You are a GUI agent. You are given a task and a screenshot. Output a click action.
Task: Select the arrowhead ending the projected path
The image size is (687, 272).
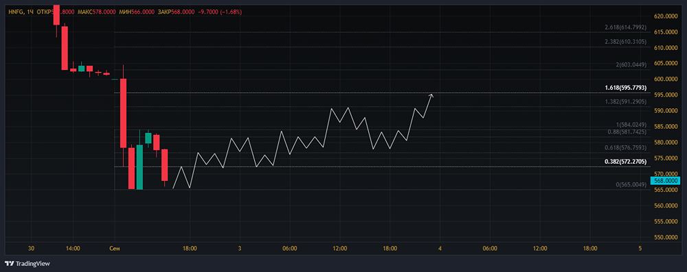click(x=431, y=95)
